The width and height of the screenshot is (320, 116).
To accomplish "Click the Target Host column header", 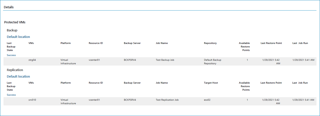I will coord(211,83).
